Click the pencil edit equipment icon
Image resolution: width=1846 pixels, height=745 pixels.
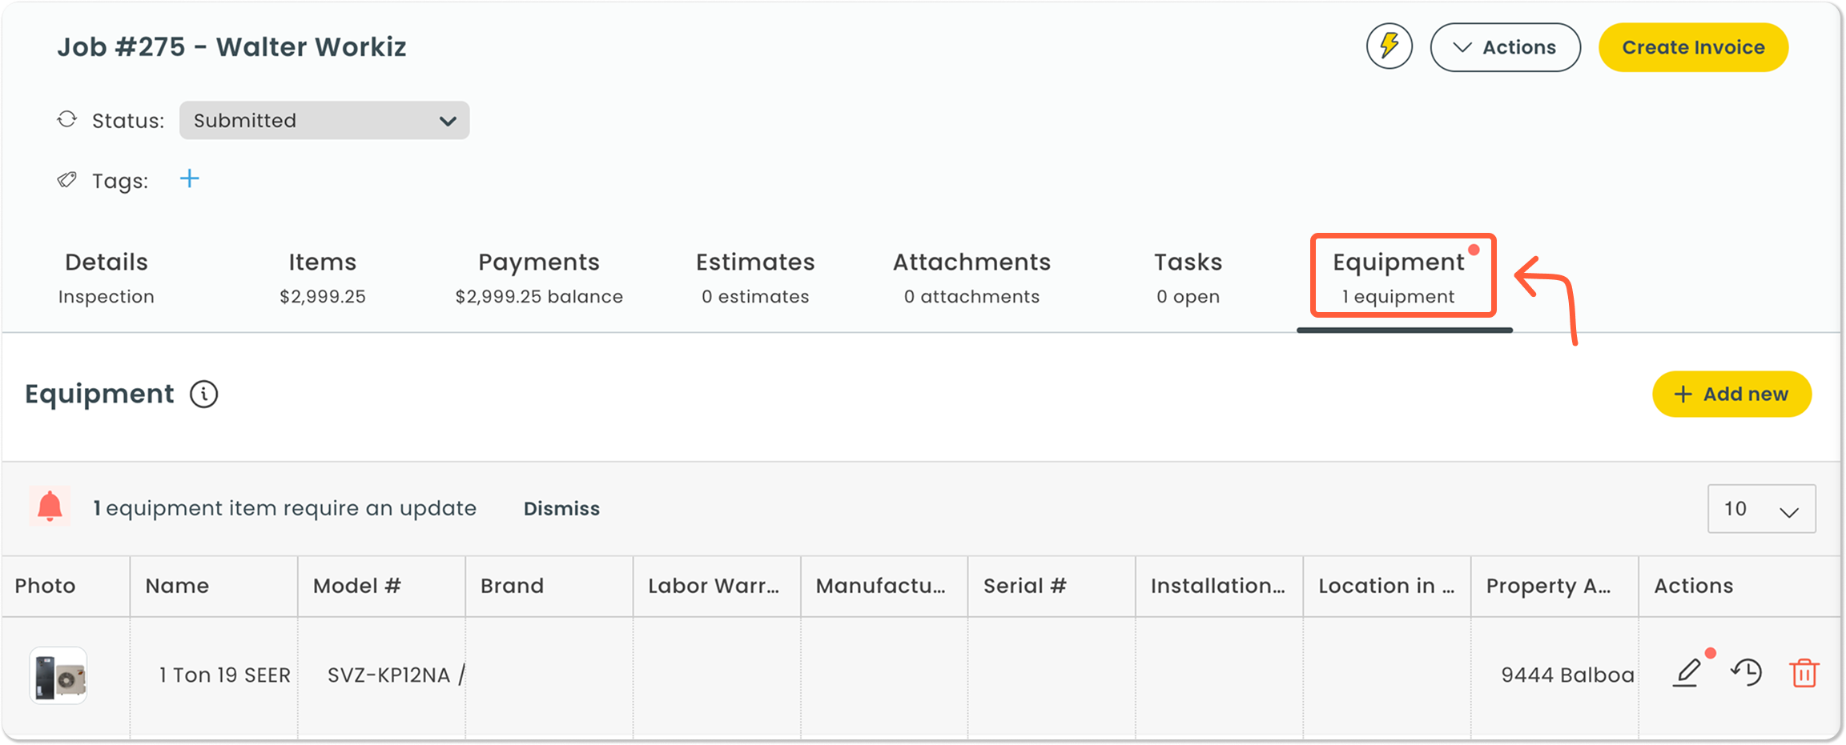(x=1687, y=673)
